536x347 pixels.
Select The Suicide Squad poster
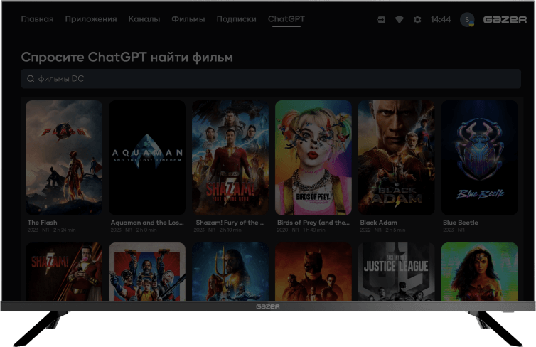pos(147,272)
